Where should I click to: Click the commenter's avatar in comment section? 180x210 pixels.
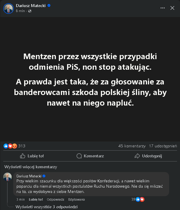coord(8,177)
